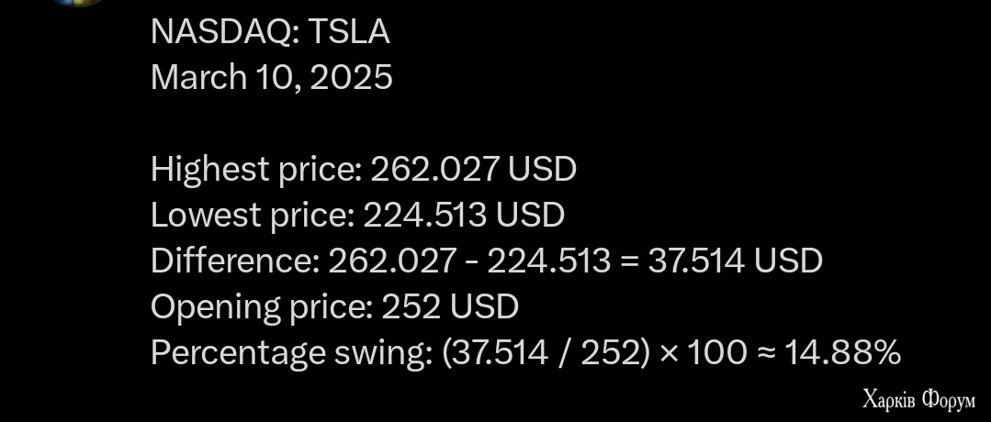Click the 14.88% result
This screenshot has width=991, height=422.
pyautogui.click(x=842, y=353)
